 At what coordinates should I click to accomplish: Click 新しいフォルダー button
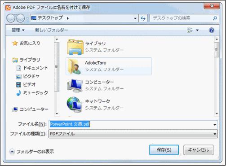click(52, 30)
